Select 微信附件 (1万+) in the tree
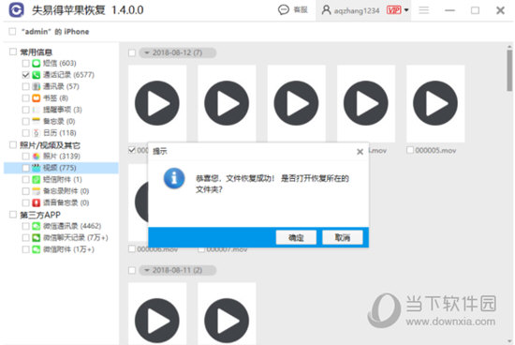This screenshot has width=515, height=345. (x=68, y=249)
